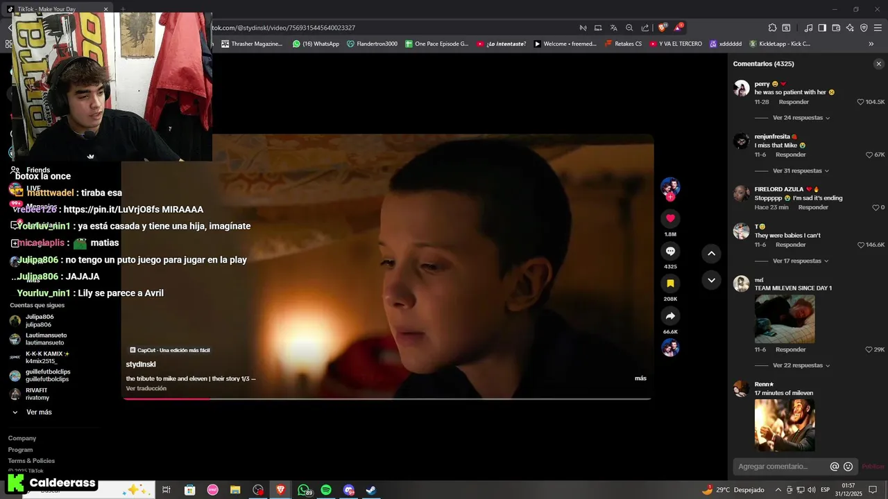Expand 'Ver 24 respuestas' under perry's comment

point(801,118)
